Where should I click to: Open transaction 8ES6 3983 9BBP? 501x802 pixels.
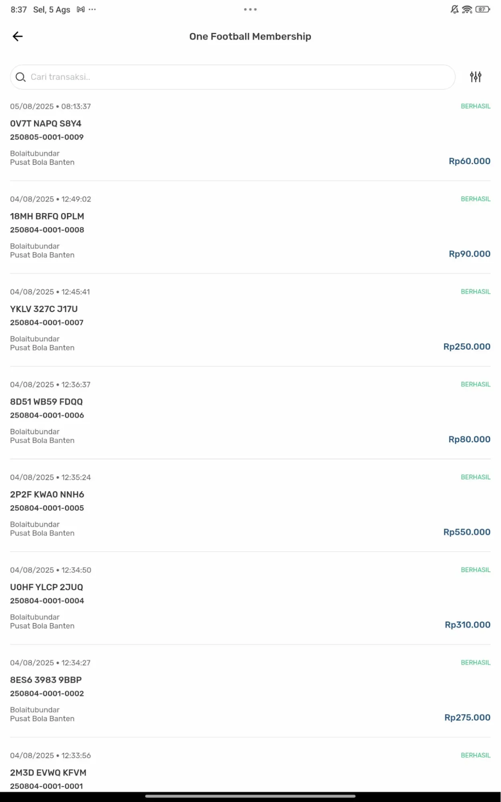(x=250, y=690)
